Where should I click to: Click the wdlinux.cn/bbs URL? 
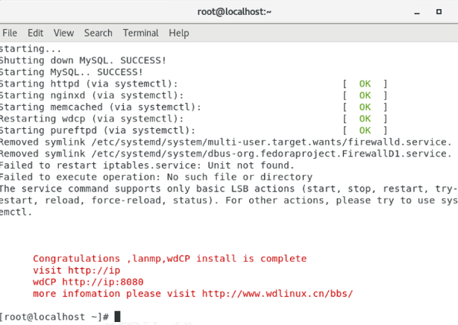point(277,294)
